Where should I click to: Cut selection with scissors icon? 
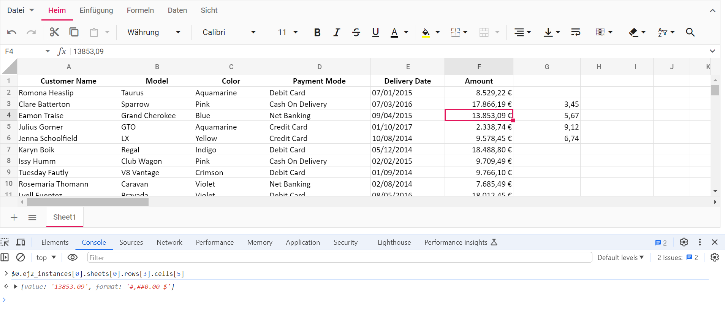tap(54, 32)
